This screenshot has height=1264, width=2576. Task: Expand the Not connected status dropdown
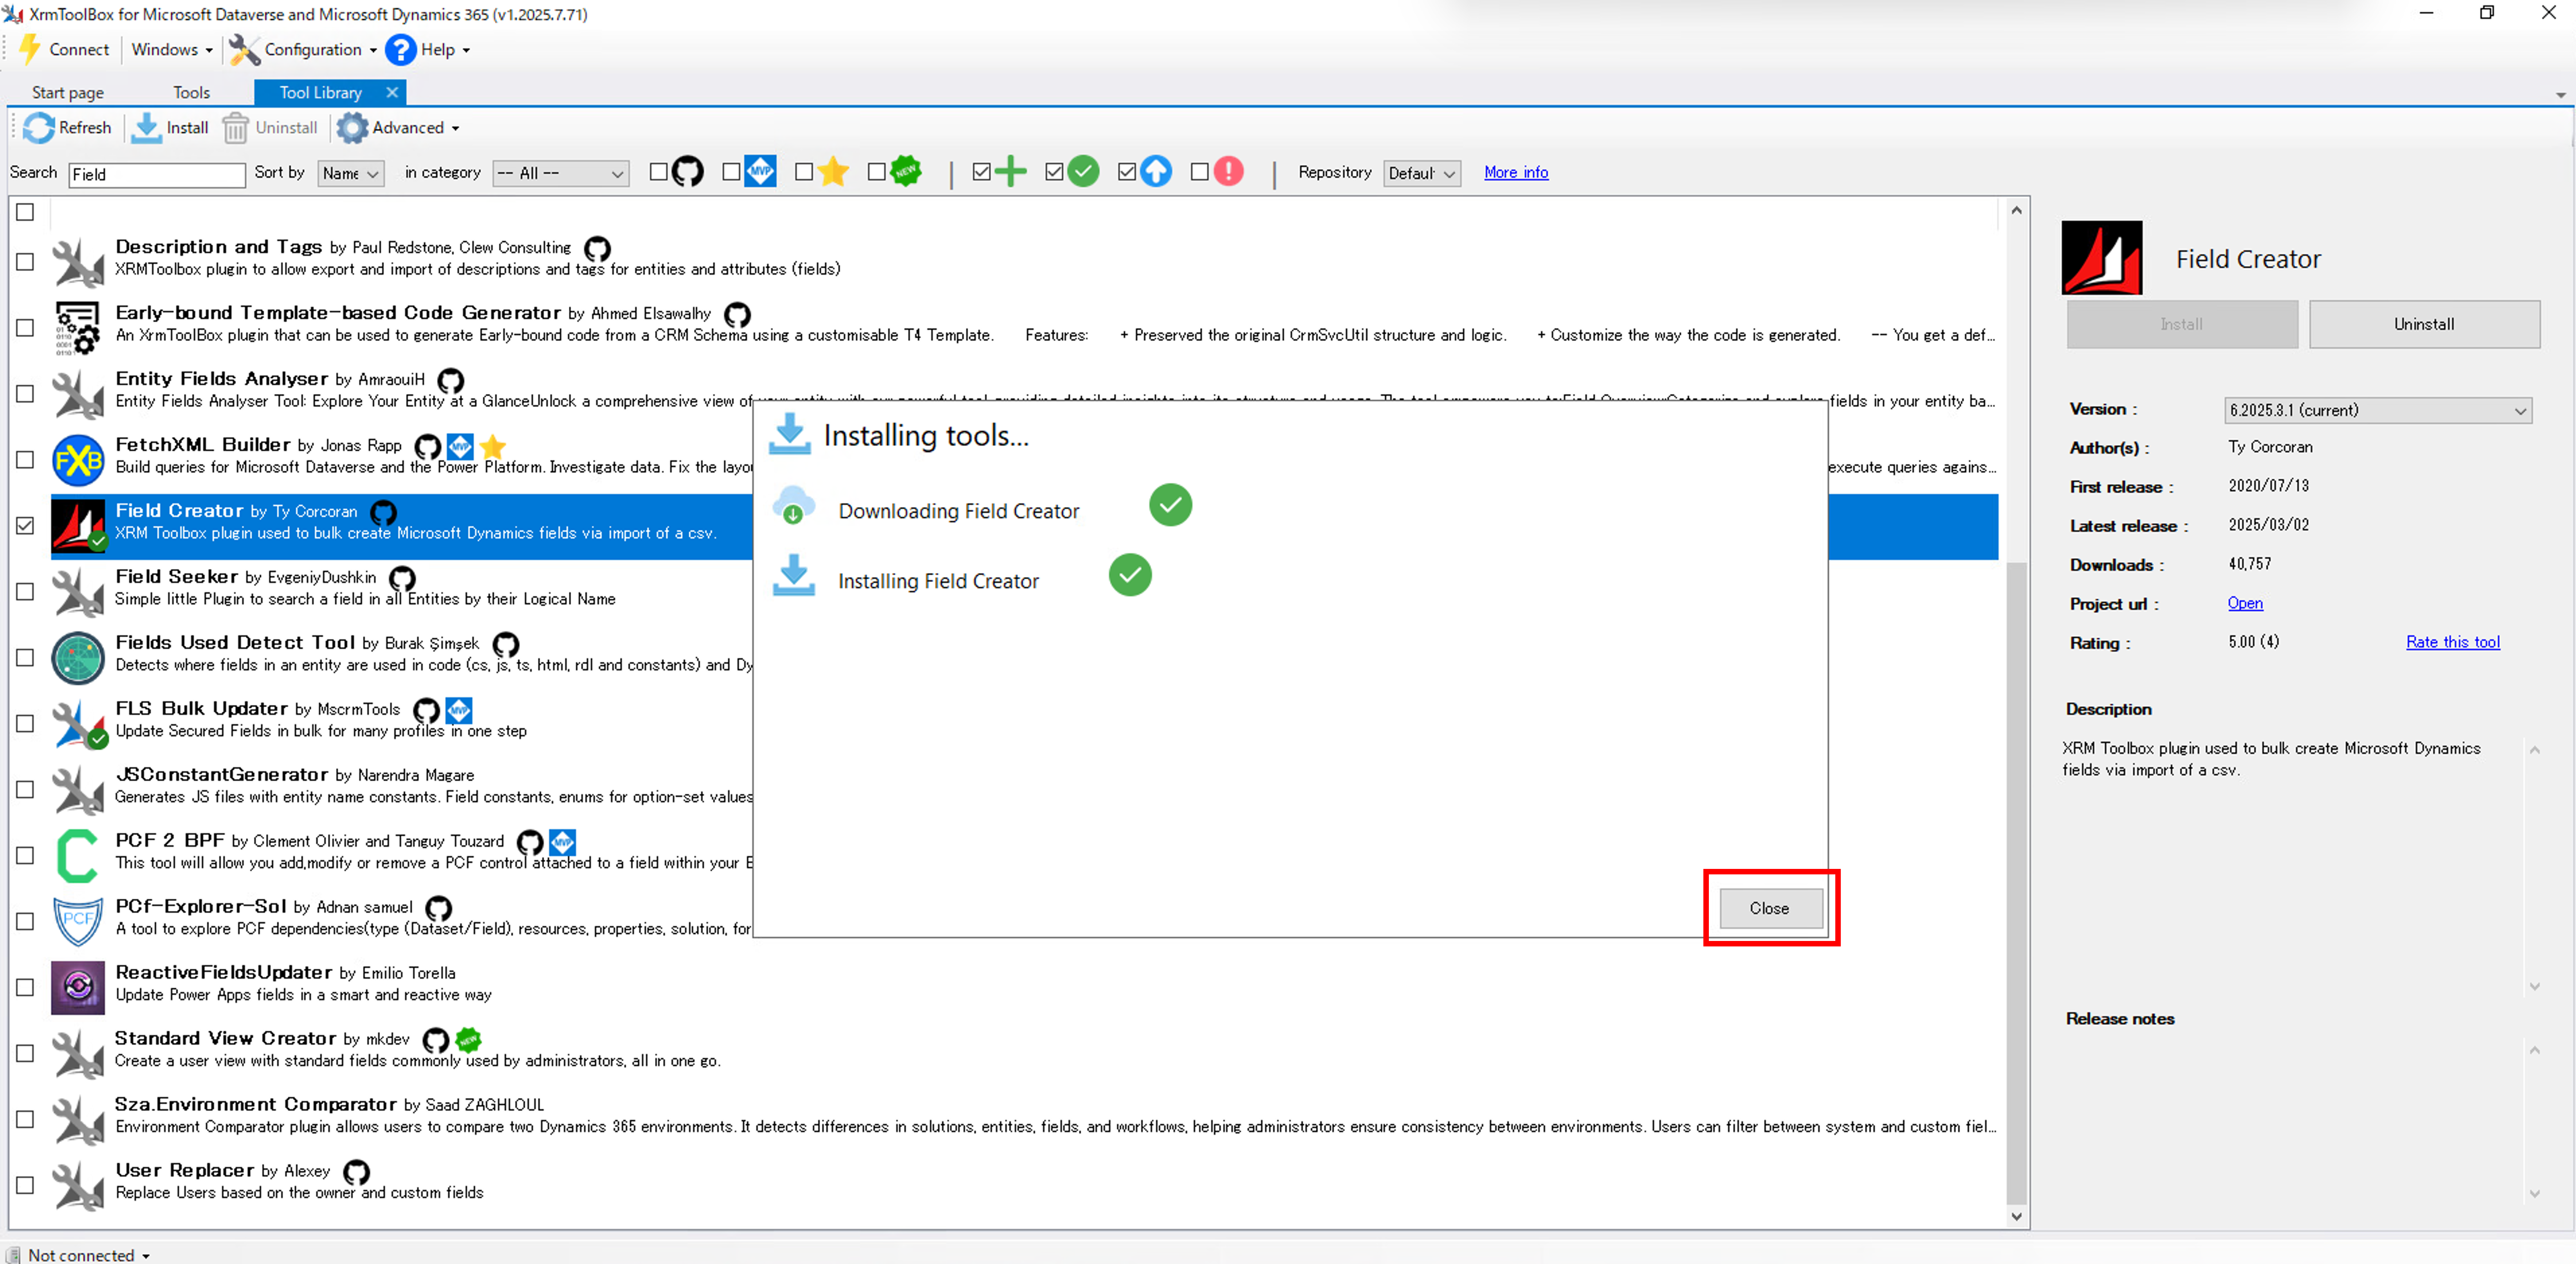[x=146, y=1256]
